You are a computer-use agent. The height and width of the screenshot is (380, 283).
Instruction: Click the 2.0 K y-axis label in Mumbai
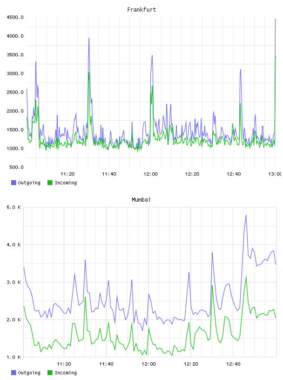coord(14,320)
